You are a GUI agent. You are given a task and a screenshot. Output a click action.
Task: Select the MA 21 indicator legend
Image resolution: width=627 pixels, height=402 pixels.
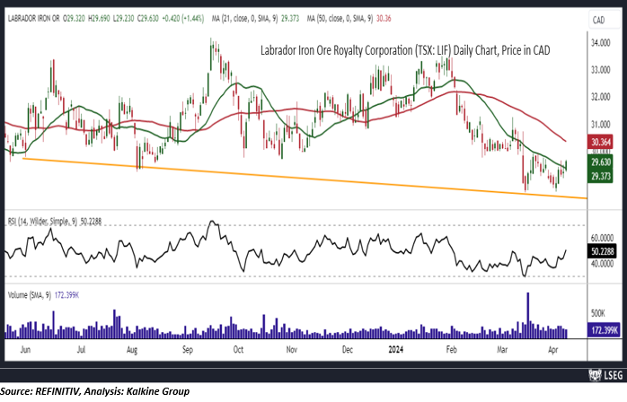[x=255, y=18]
